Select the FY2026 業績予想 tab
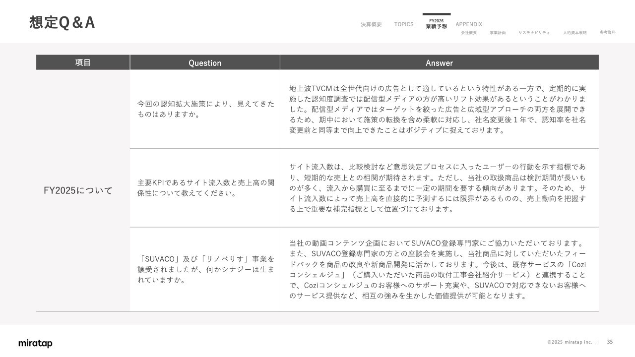 click(x=436, y=24)
